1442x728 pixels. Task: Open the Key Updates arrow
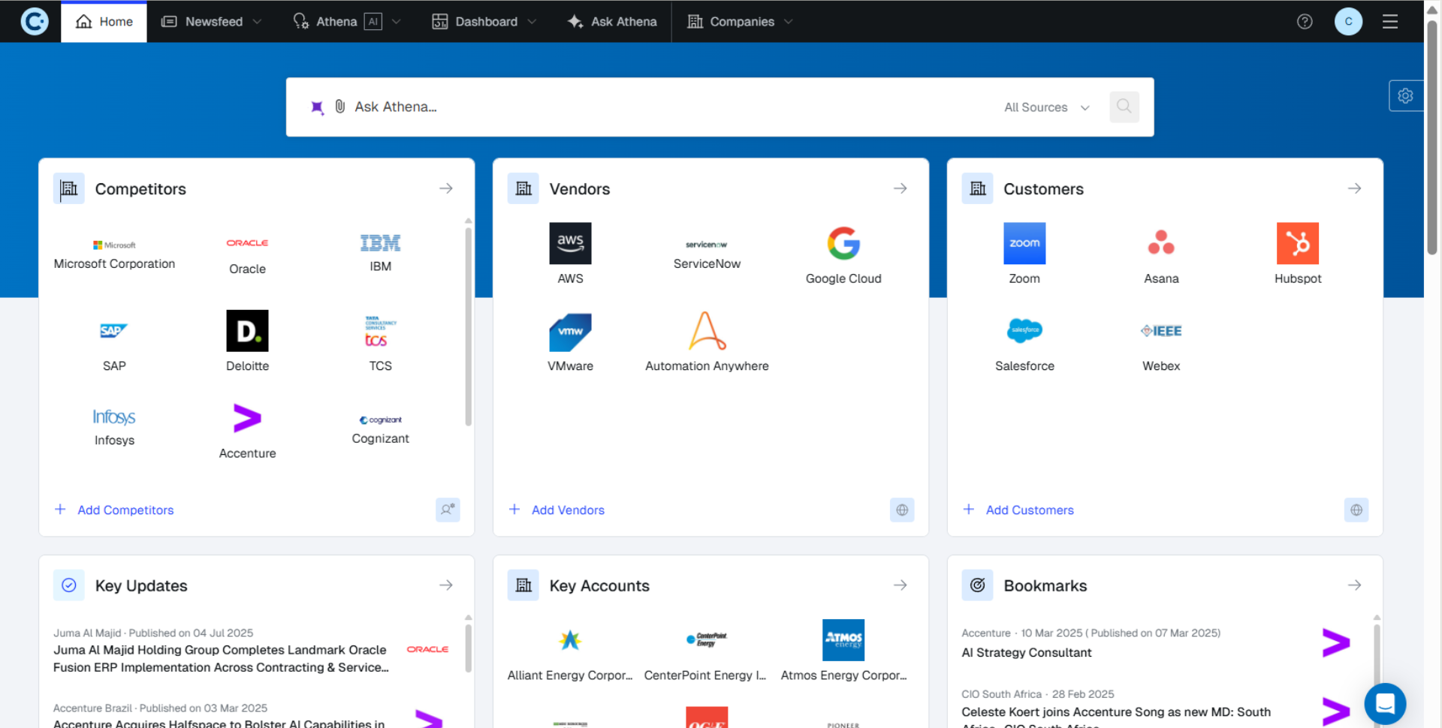[x=446, y=585]
